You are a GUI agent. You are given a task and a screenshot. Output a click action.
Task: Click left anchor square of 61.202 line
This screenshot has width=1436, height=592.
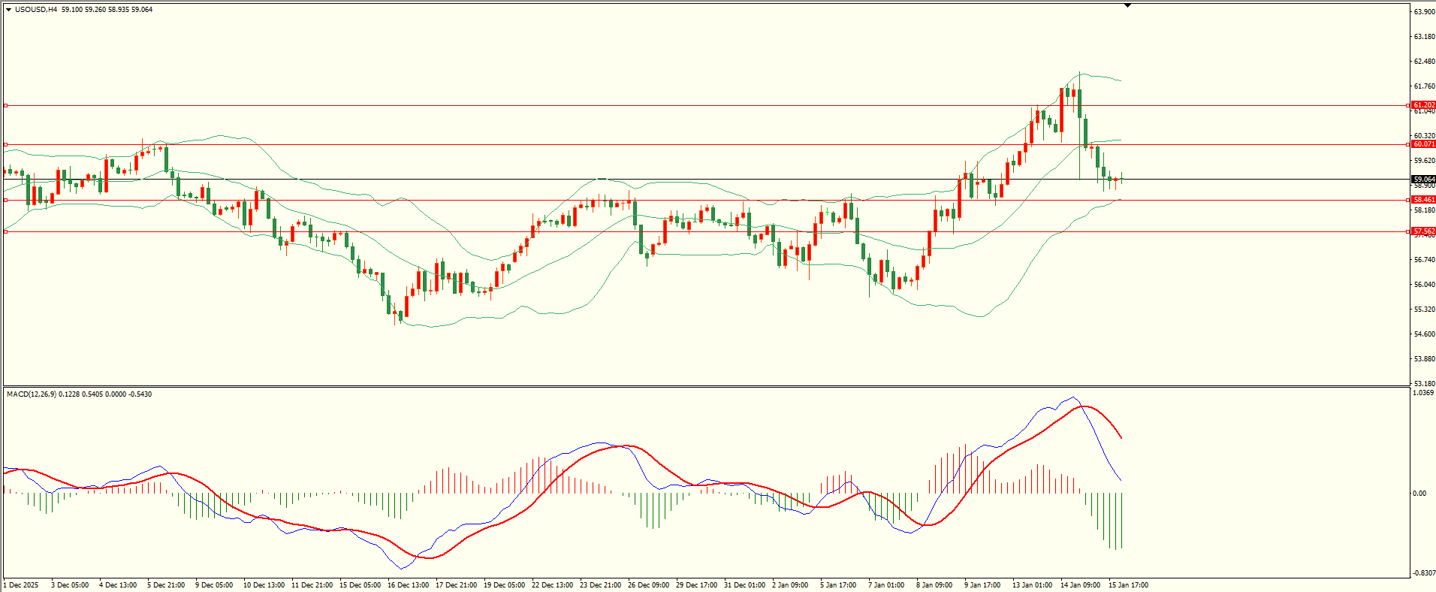point(5,106)
